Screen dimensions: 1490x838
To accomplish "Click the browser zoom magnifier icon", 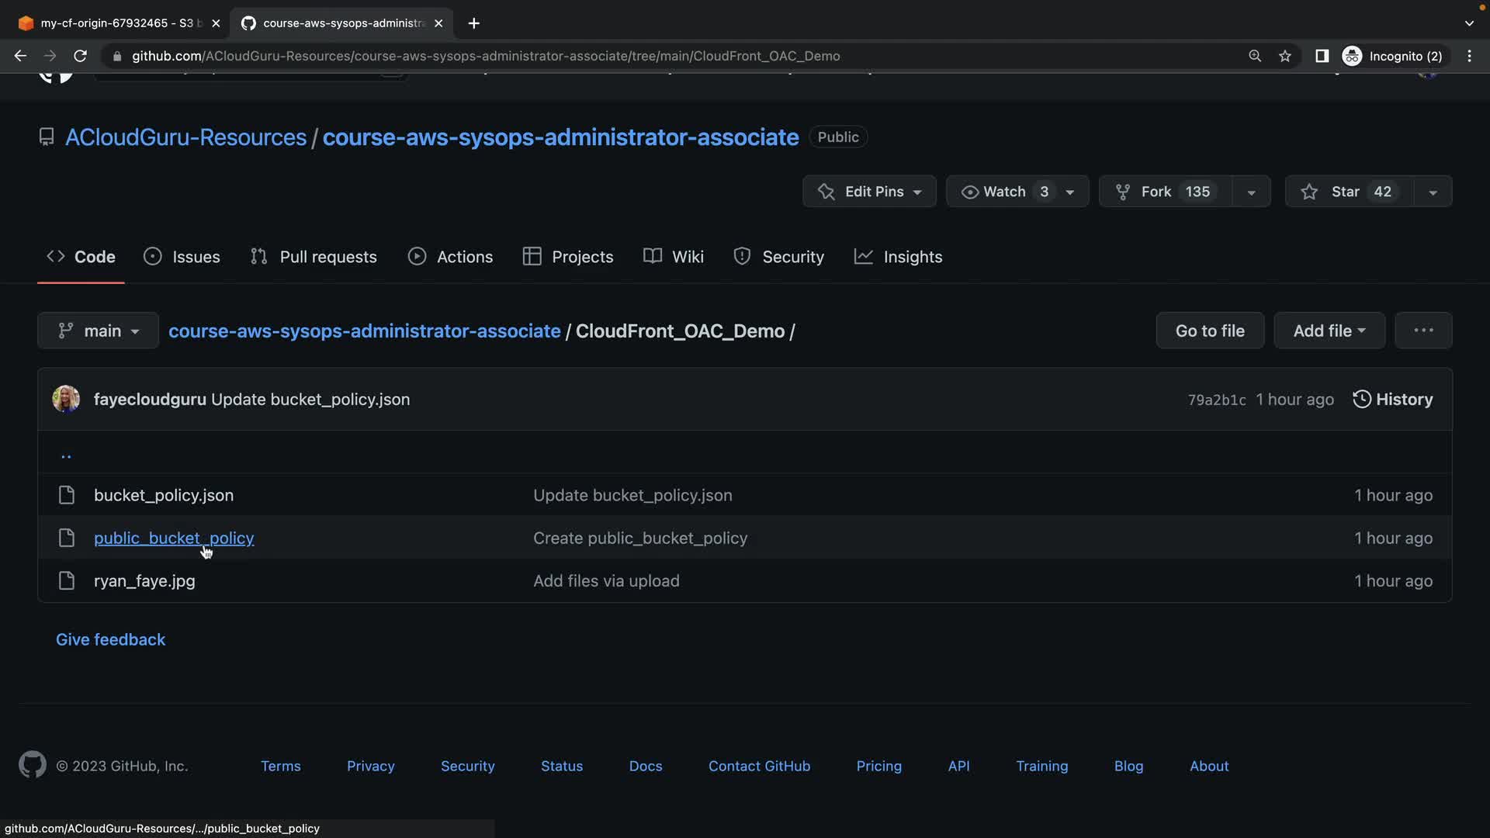I will pos(1254,56).
